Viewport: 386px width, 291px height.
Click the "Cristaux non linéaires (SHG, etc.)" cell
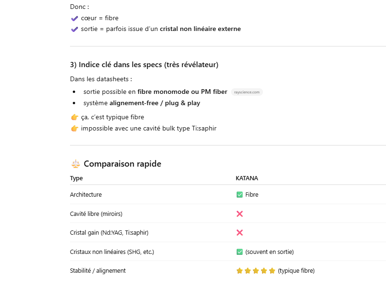point(112,252)
